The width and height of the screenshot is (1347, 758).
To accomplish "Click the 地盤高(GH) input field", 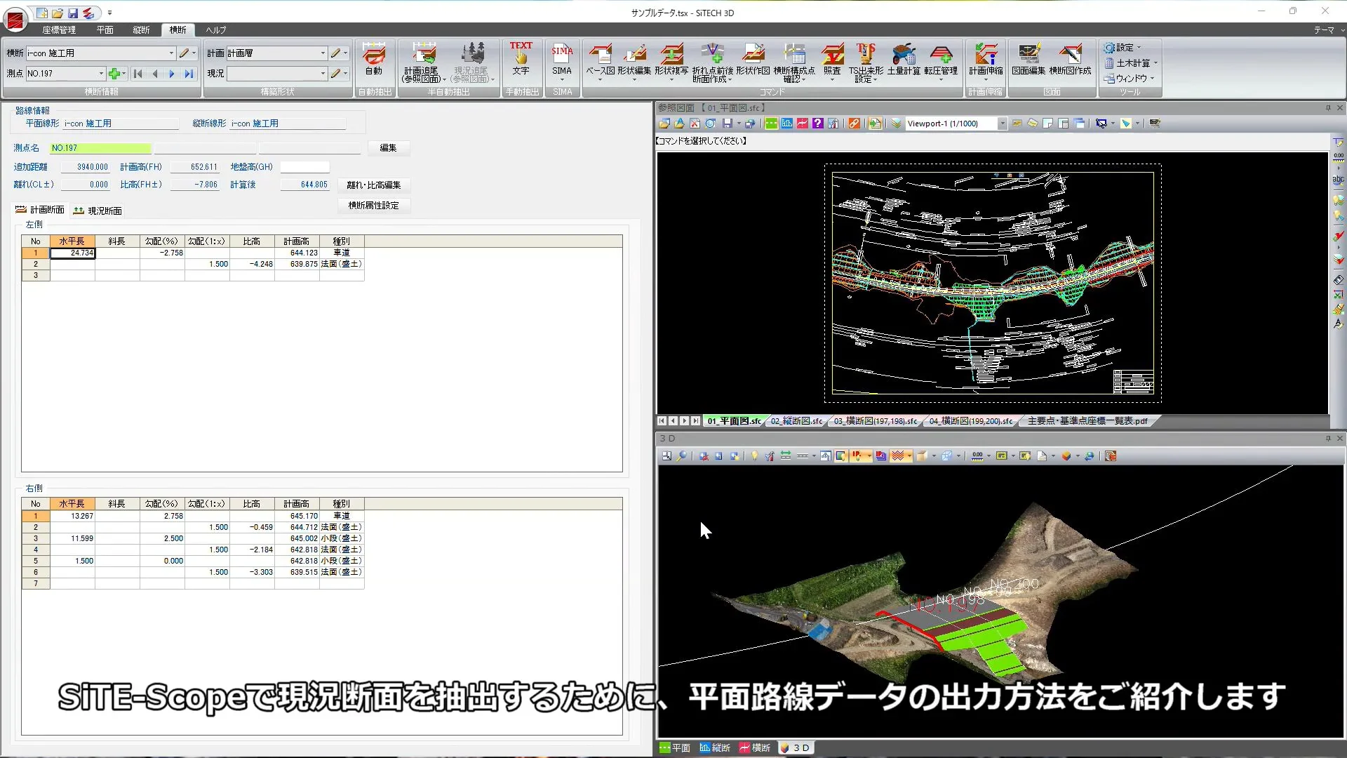I will (304, 167).
